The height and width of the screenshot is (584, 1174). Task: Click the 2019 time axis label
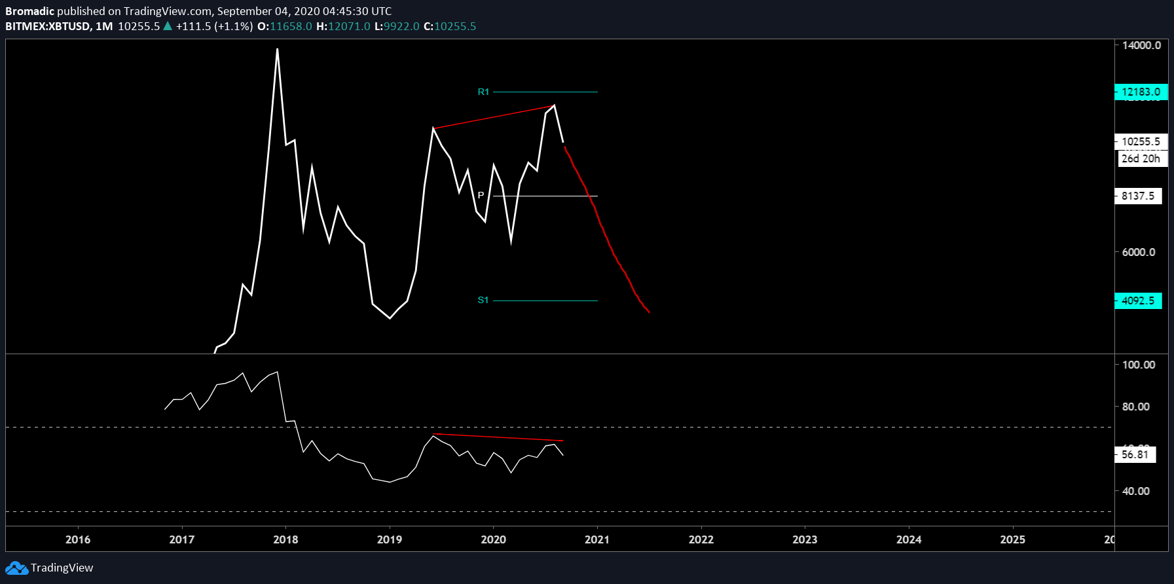(x=390, y=539)
